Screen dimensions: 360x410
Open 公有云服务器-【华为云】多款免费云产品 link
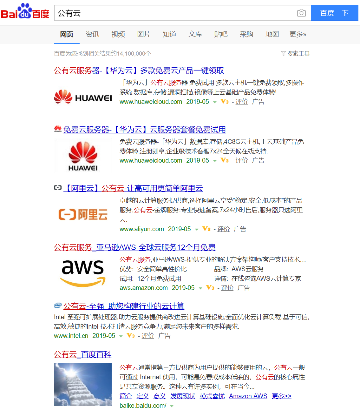[x=139, y=71]
